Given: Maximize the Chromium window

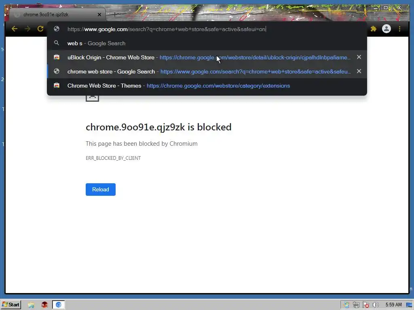Looking at the screenshot, I should click(x=386, y=8).
